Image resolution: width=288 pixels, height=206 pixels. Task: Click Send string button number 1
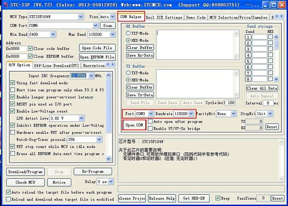[x=248, y=37]
